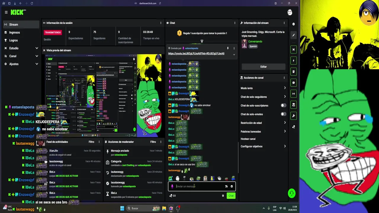Viewport: 379px width, 213px height.
Task: Expand the Canal sidebar section
Action: (37, 56)
